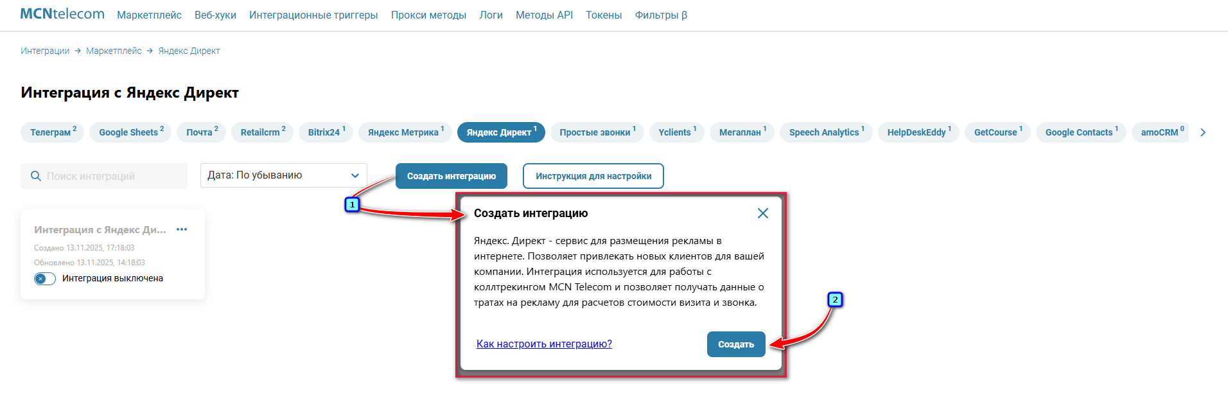Select the Яндекс Директ chip

pos(501,132)
